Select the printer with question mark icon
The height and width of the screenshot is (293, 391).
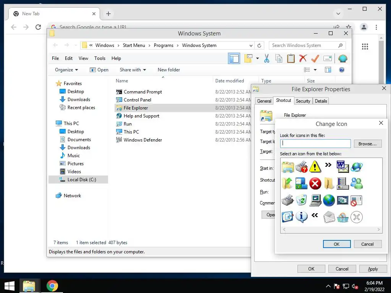point(302,167)
